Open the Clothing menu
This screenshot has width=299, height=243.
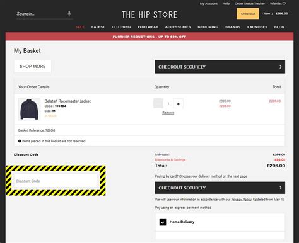click(121, 27)
